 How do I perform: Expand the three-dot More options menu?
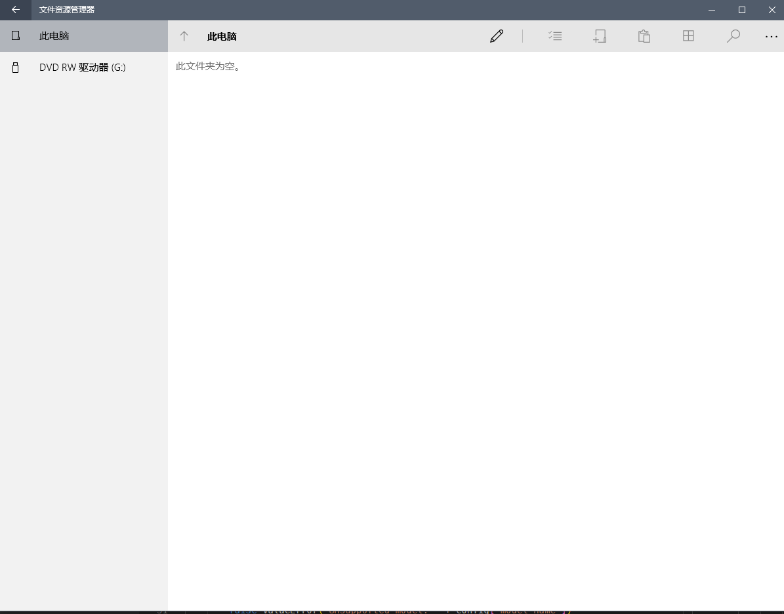pos(771,37)
